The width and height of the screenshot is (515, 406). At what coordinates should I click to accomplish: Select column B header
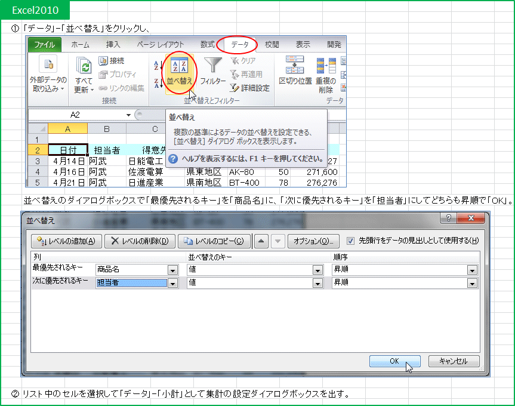[107, 128]
